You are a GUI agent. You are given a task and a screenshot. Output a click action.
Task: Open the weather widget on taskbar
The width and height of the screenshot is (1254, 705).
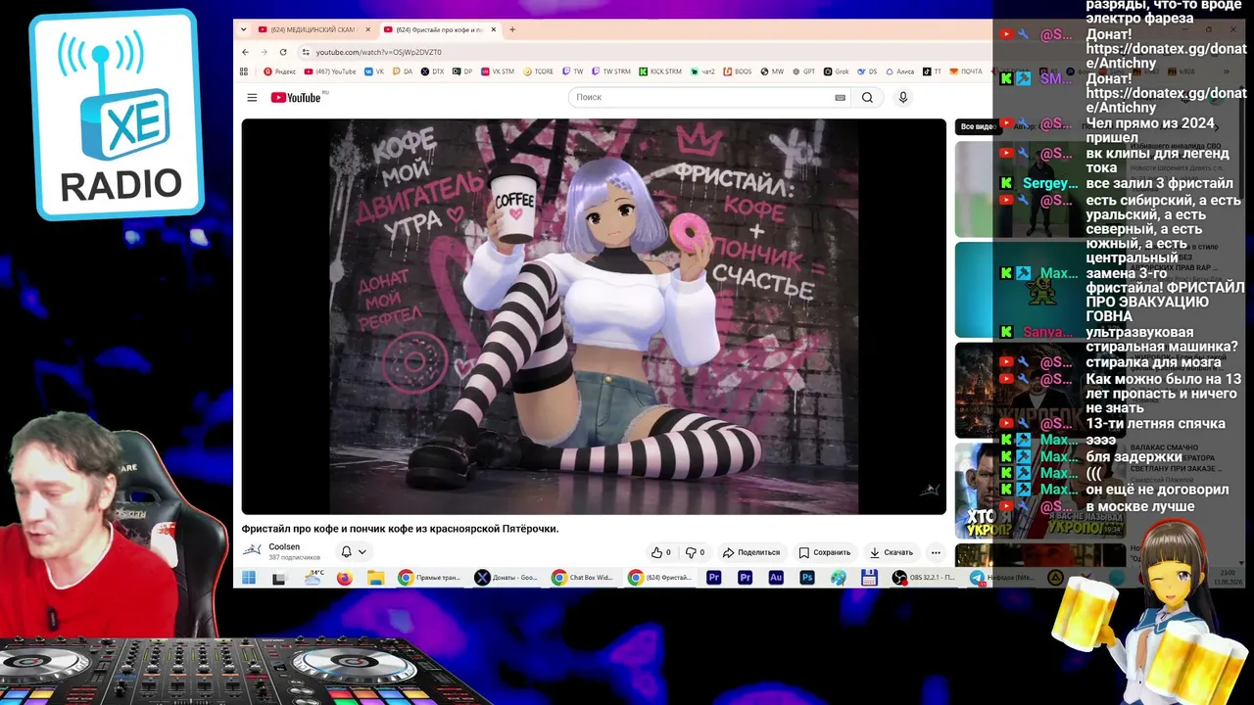(313, 578)
